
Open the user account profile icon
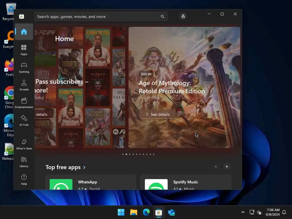[x=183, y=16]
